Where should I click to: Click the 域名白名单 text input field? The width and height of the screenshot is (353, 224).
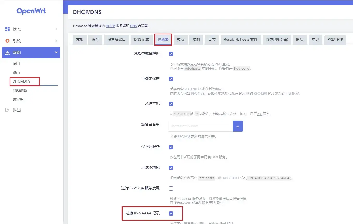click(x=200, y=126)
